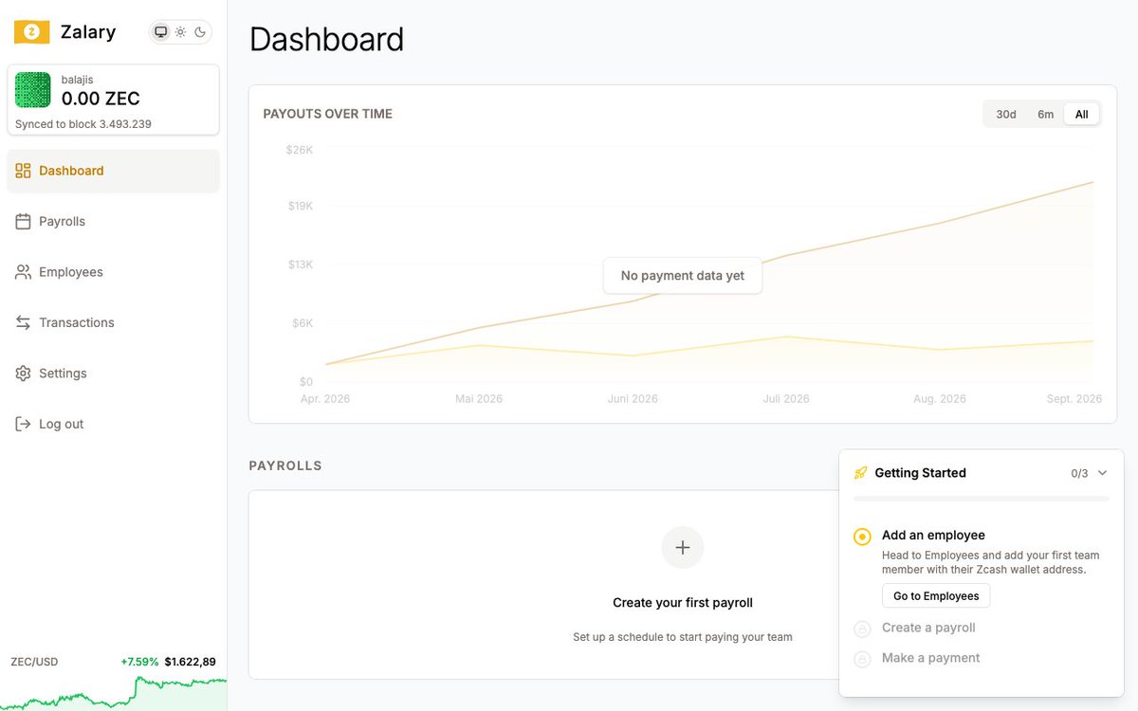Viewport: 1138px width, 711px height.
Task: Click Create your first payroll text
Action: click(683, 603)
